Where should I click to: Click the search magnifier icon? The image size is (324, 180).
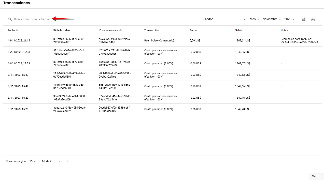click(x=10, y=19)
